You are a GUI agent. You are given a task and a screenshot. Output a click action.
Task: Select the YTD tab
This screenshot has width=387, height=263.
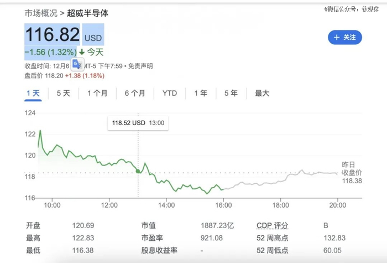pyautogui.click(x=170, y=93)
